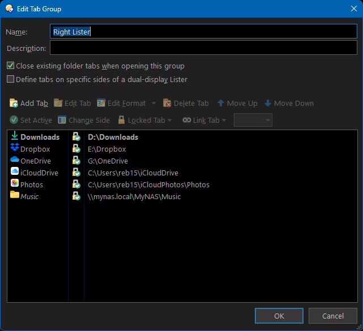Select the E:\Dropbox path entry
The height and width of the screenshot is (331, 363).
point(106,149)
